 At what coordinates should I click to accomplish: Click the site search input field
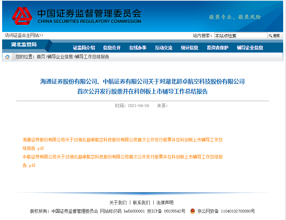click(x=241, y=36)
